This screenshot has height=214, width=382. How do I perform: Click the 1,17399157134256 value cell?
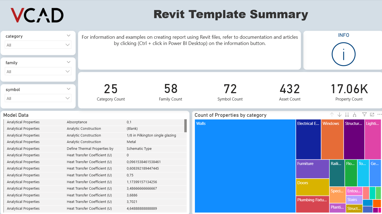click(142, 182)
